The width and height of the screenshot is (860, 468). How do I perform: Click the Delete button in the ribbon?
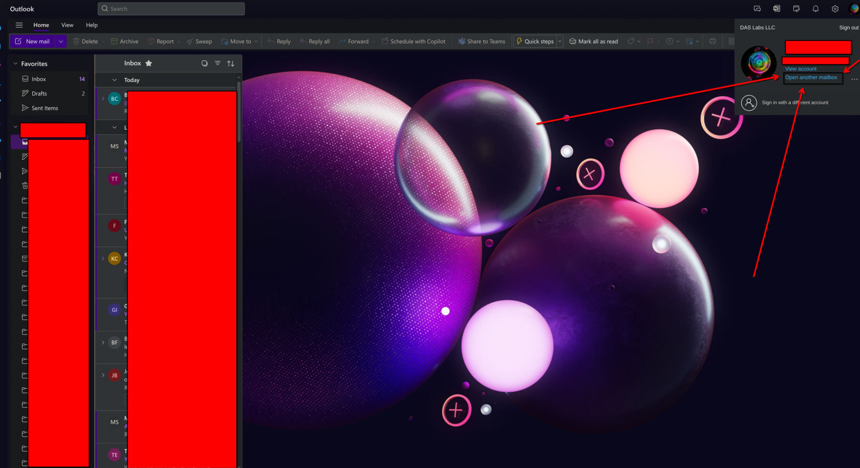click(86, 41)
